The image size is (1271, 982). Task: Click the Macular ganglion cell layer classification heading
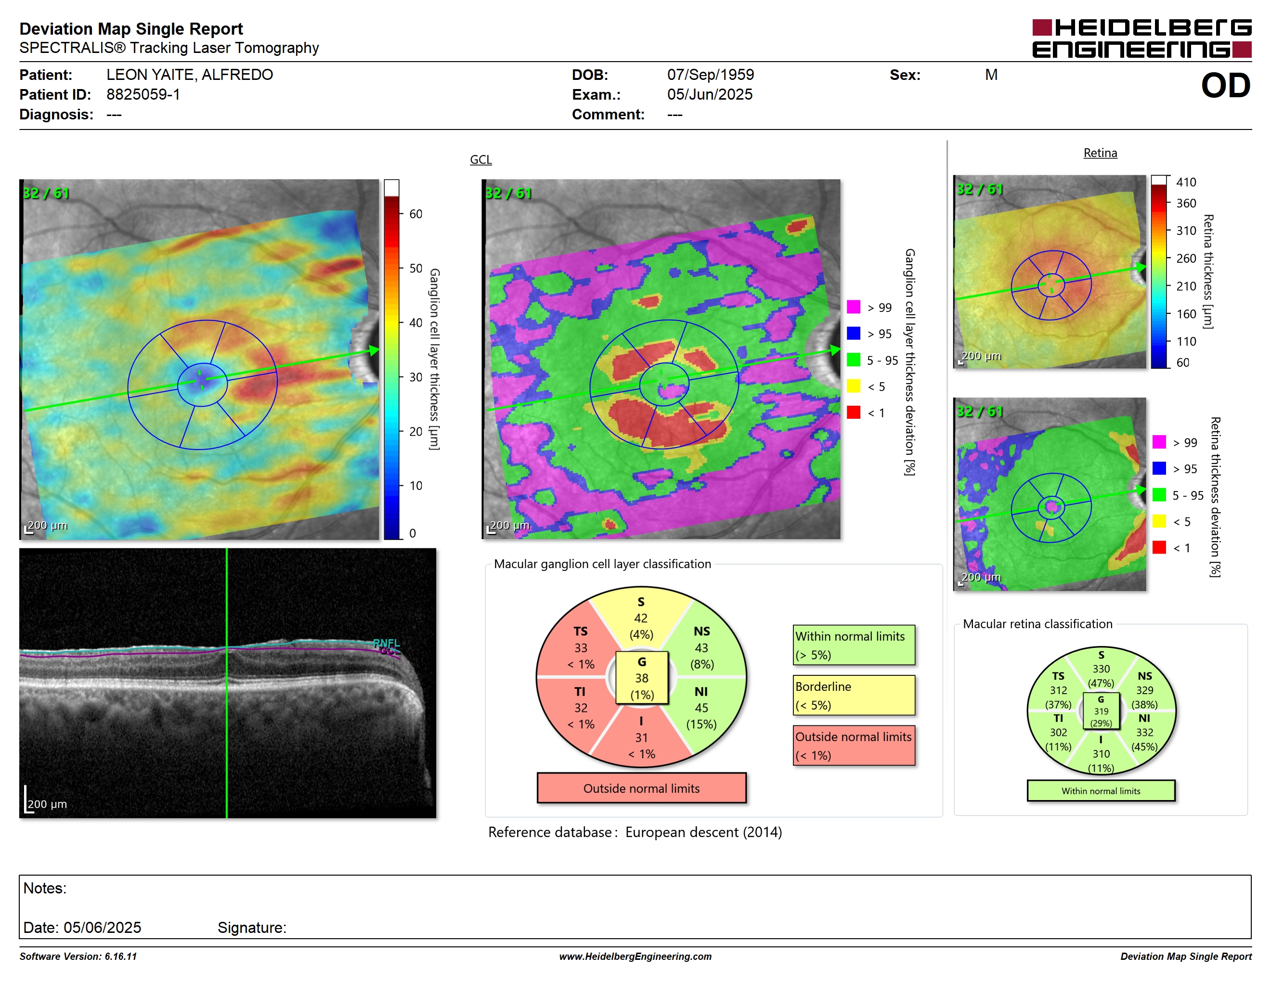(602, 564)
